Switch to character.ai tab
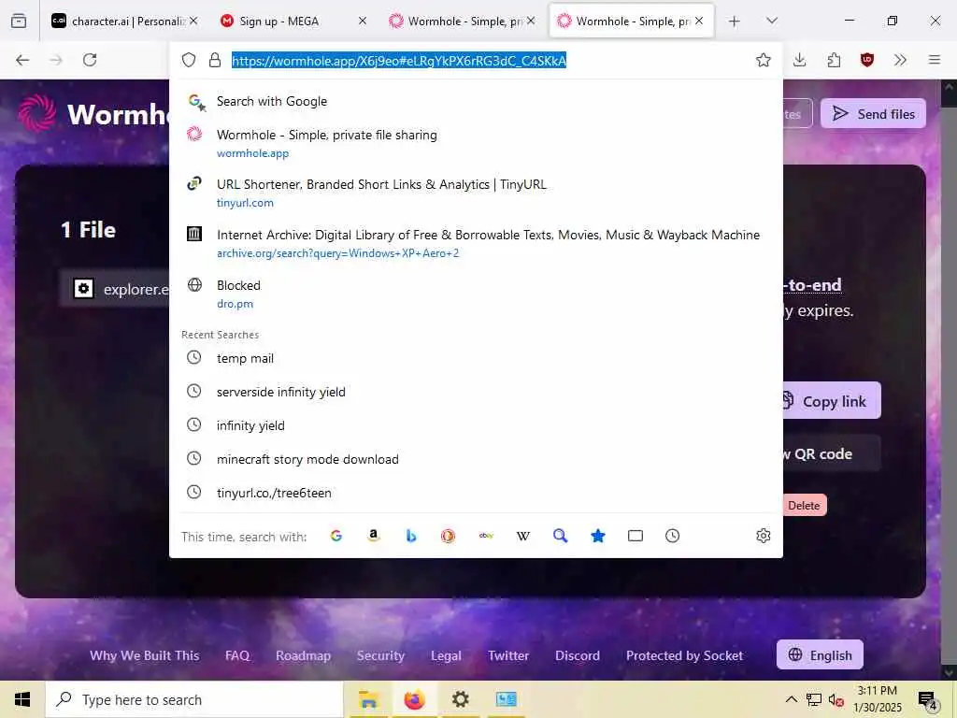Image resolution: width=957 pixels, height=718 pixels. click(x=125, y=21)
